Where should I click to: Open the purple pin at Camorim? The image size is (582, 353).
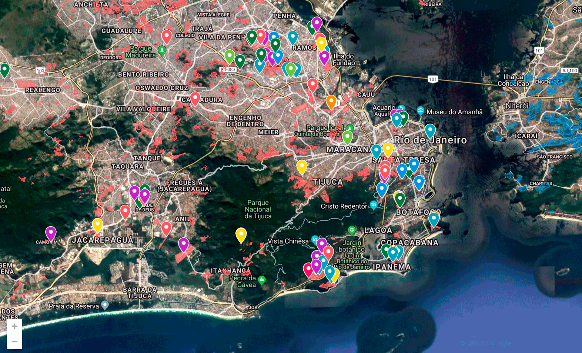51,233
